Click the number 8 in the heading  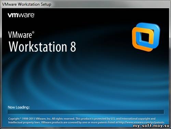(x=73, y=46)
